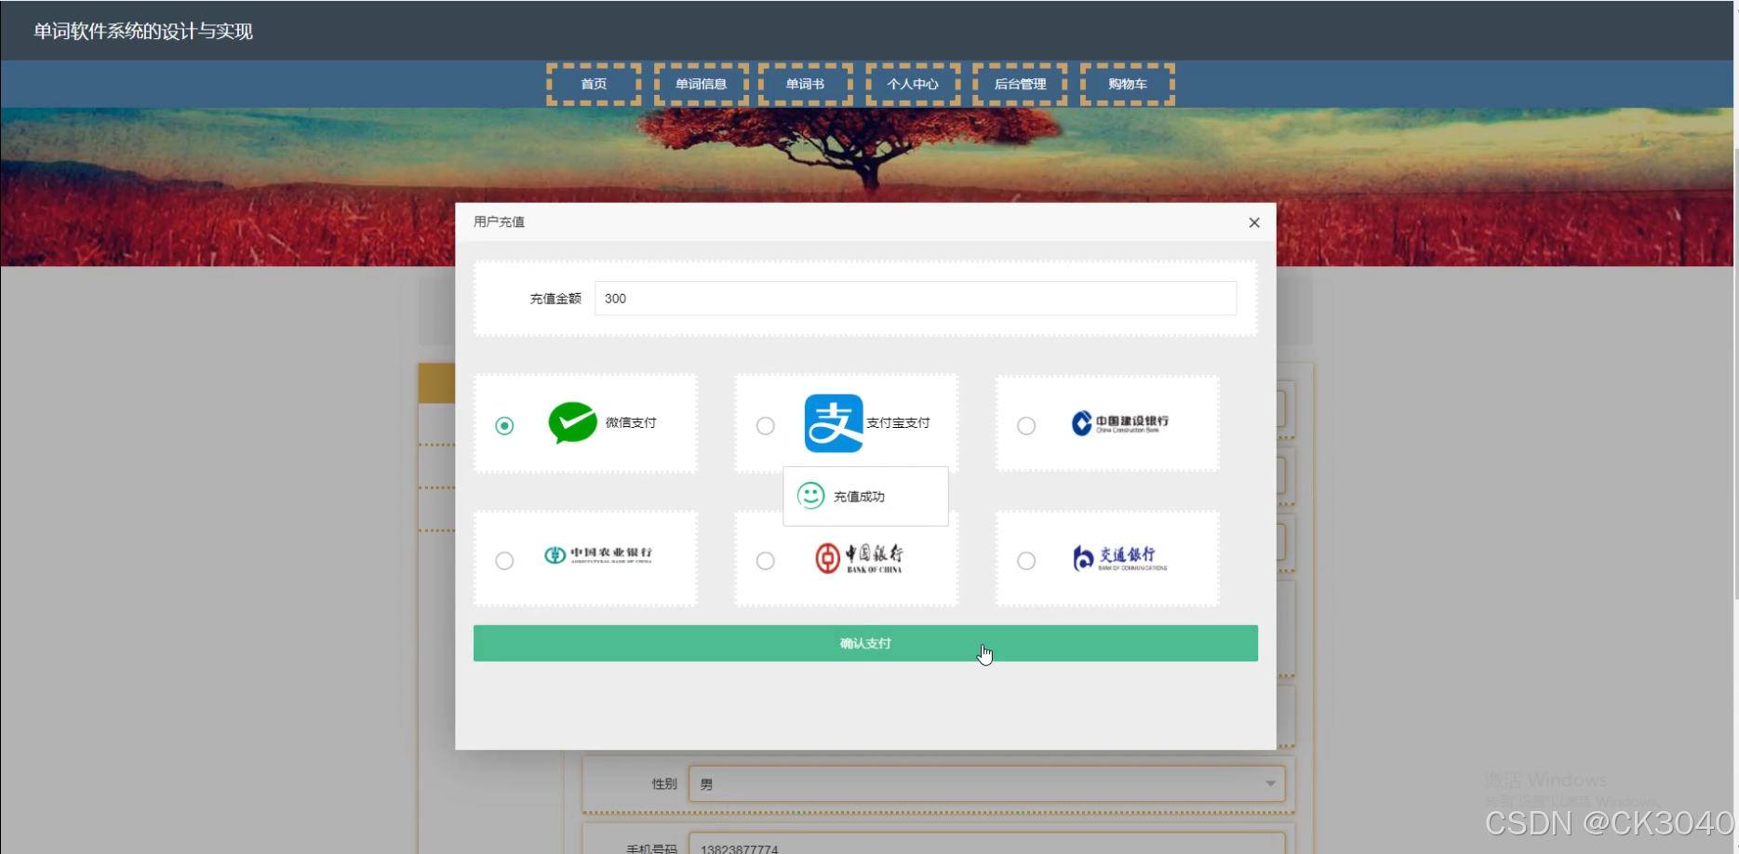Select the 交通银行 payment radio button

coord(1026,560)
